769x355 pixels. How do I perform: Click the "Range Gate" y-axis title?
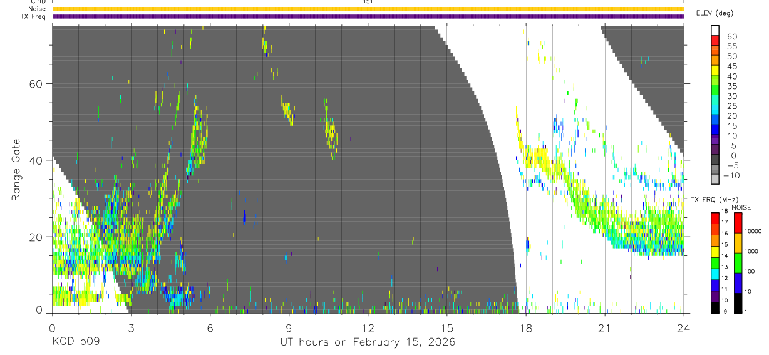(x=16, y=170)
